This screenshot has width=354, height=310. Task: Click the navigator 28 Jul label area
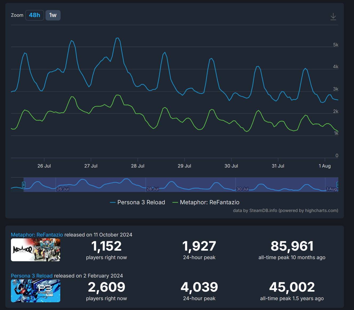tap(152, 189)
